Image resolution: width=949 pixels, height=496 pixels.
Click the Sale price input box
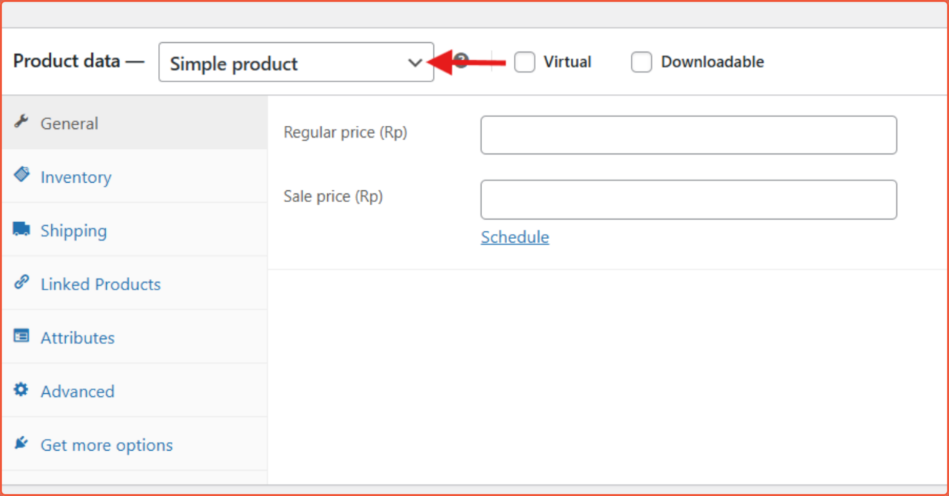point(688,199)
